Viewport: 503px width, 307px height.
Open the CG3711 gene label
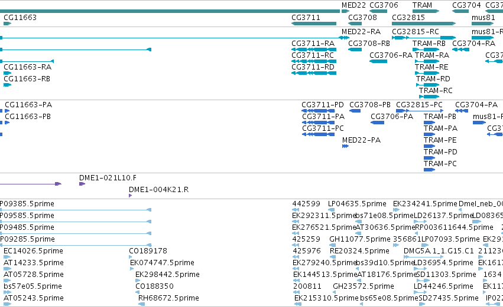point(306,18)
